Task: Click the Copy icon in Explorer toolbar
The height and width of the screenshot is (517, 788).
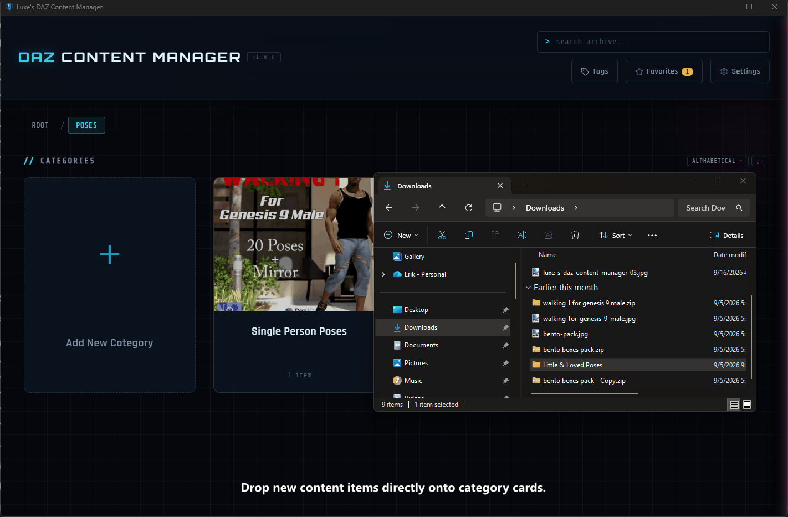Action: (x=469, y=235)
